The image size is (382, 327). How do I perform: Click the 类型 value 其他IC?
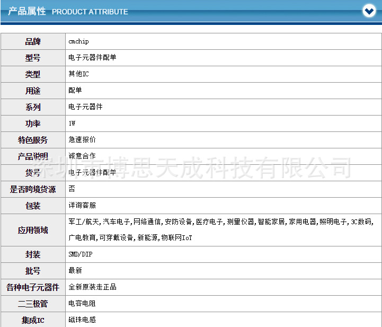pos(78,74)
